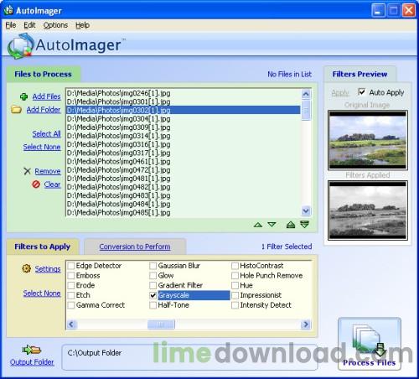Image resolution: width=419 pixels, height=379 pixels.
Task: Check Hole Punch Remove filter
Action: (x=235, y=276)
